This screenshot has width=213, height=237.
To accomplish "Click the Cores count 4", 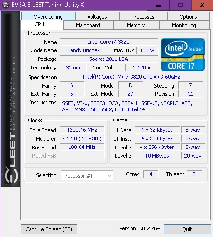I will tap(151, 174).
